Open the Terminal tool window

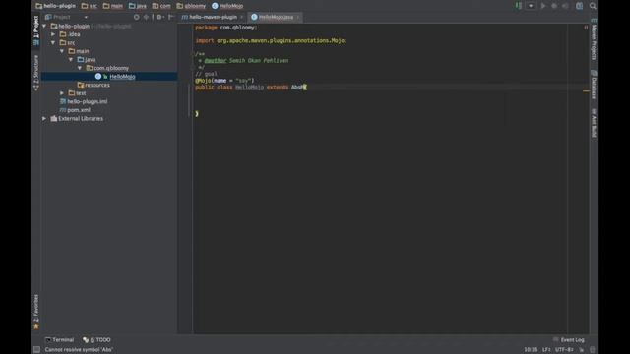pyautogui.click(x=59, y=340)
